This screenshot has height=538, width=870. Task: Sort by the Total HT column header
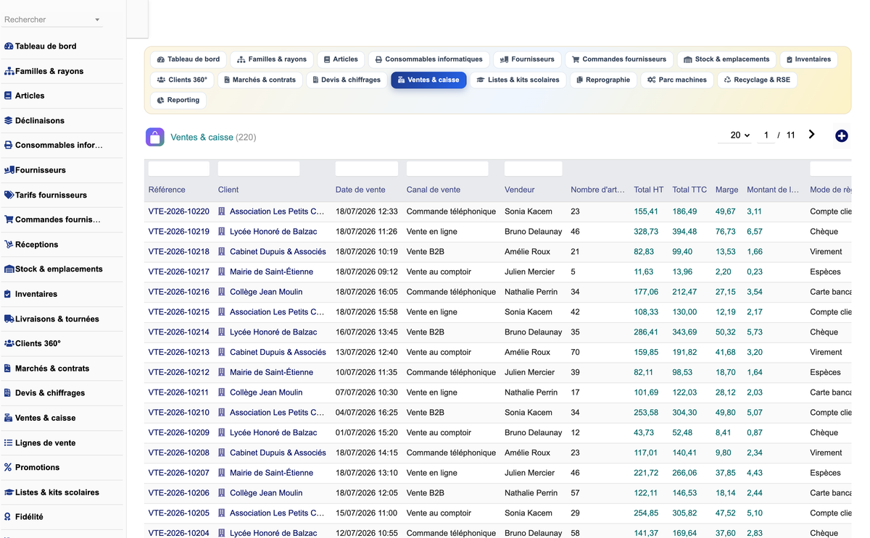pyautogui.click(x=648, y=190)
